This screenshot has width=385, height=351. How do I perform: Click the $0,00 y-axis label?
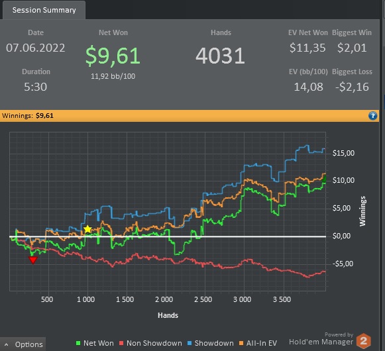(341, 236)
